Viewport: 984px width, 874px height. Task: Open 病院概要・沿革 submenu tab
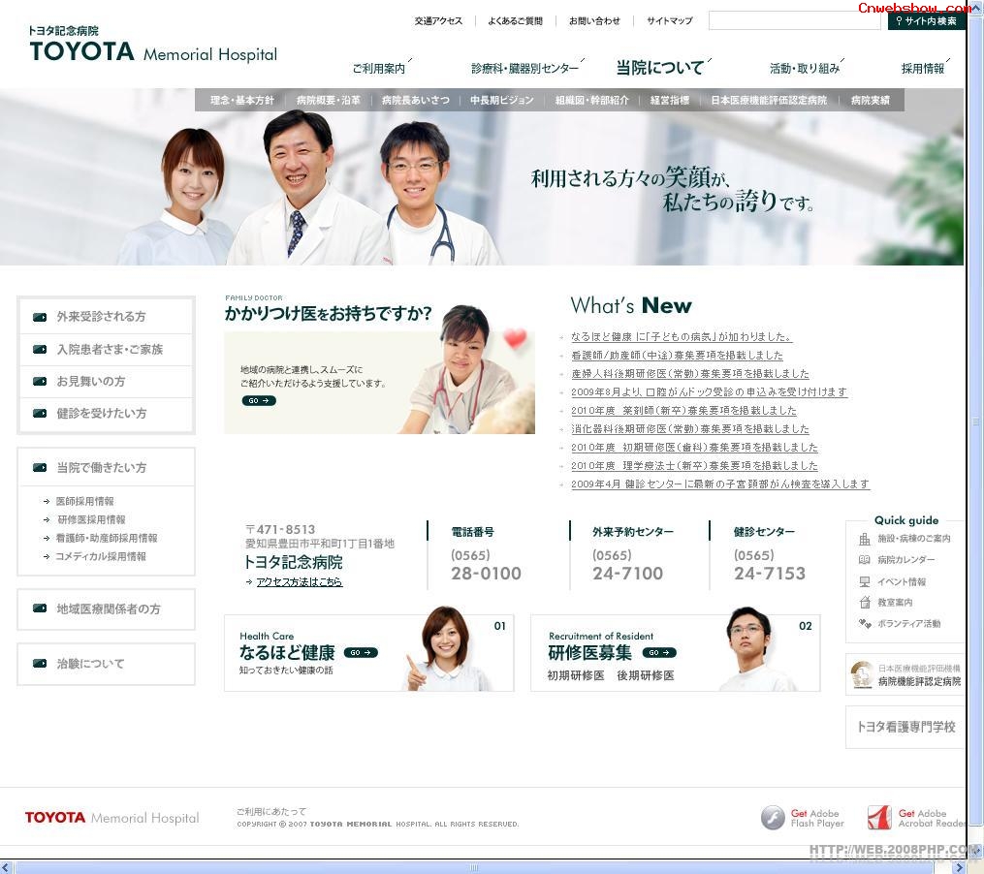click(x=329, y=100)
